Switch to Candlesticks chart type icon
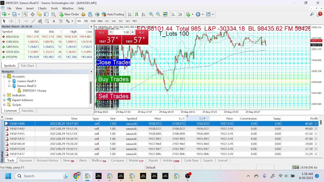Image resolution: width=324 pixels, height=182 pixels. tap(137, 14)
